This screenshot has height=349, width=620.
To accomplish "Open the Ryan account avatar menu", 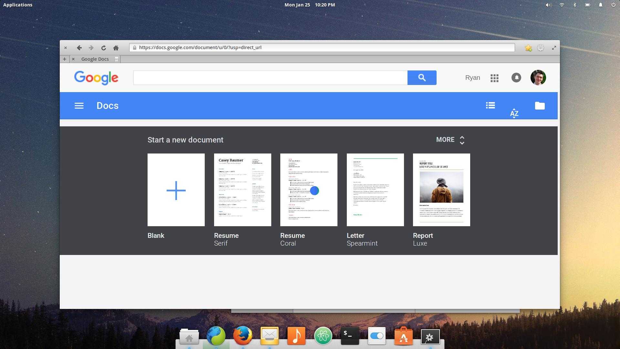I will click(x=538, y=78).
